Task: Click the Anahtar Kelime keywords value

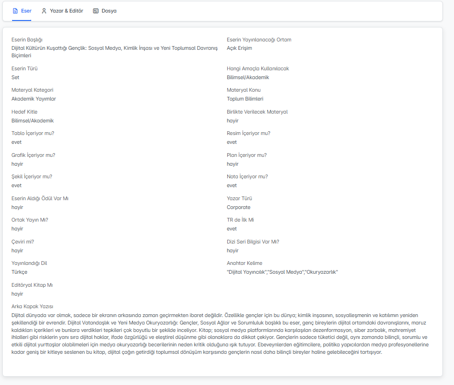Action: tap(282, 272)
